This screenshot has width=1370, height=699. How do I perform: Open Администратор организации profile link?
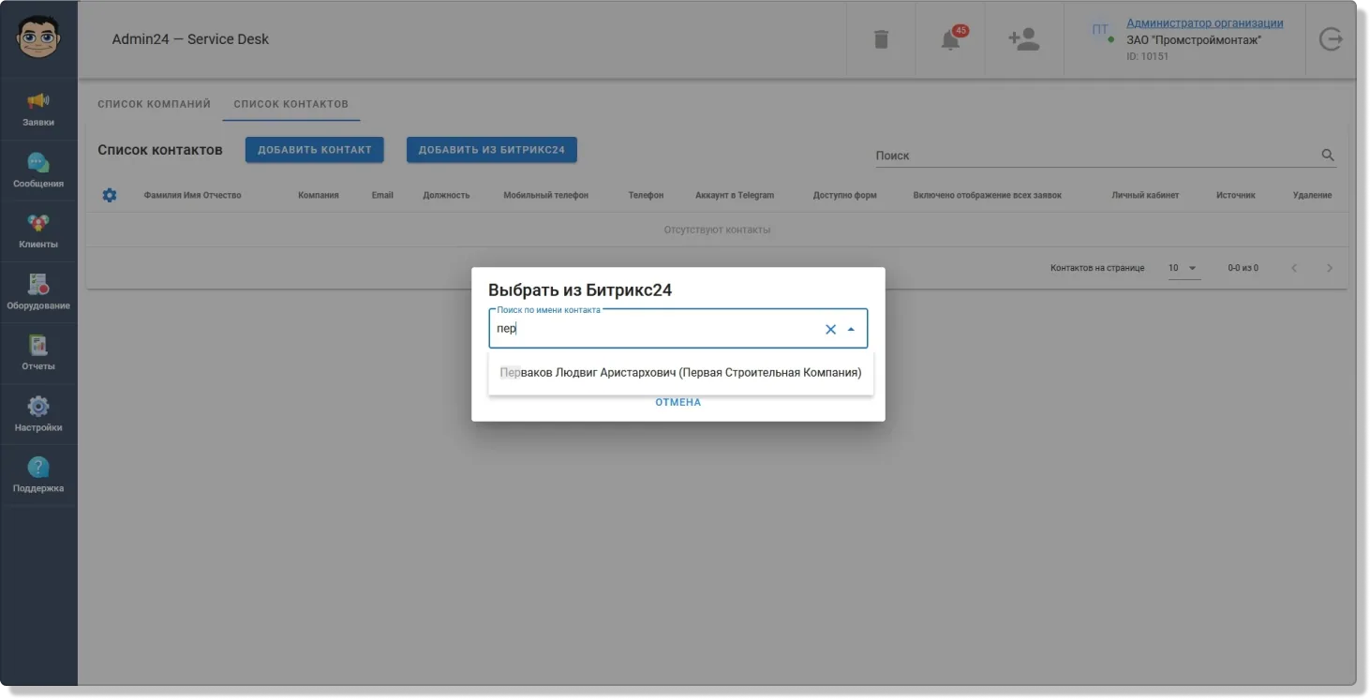pyautogui.click(x=1205, y=23)
